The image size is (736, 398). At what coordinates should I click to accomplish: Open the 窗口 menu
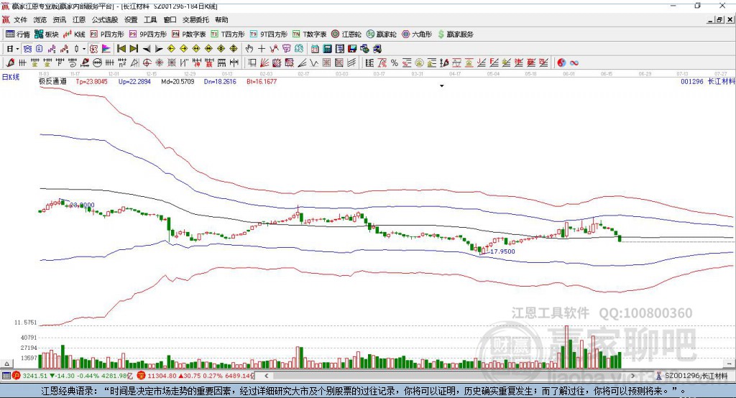pyautogui.click(x=170, y=19)
